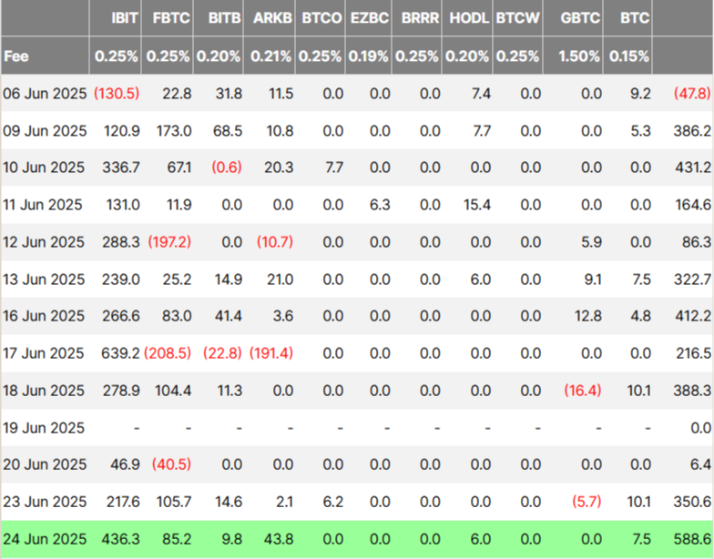The image size is (714, 559).
Task: Click the GBTC outflow value (5.7)
Action: (586, 502)
